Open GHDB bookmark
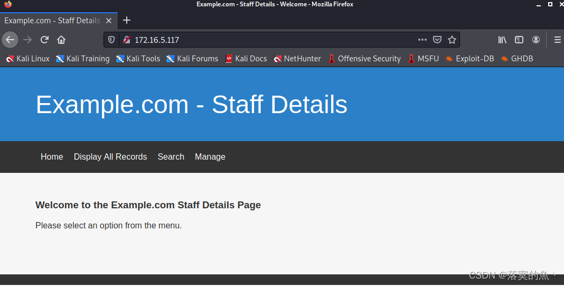This screenshot has width=564, height=286. (x=517, y=59)
